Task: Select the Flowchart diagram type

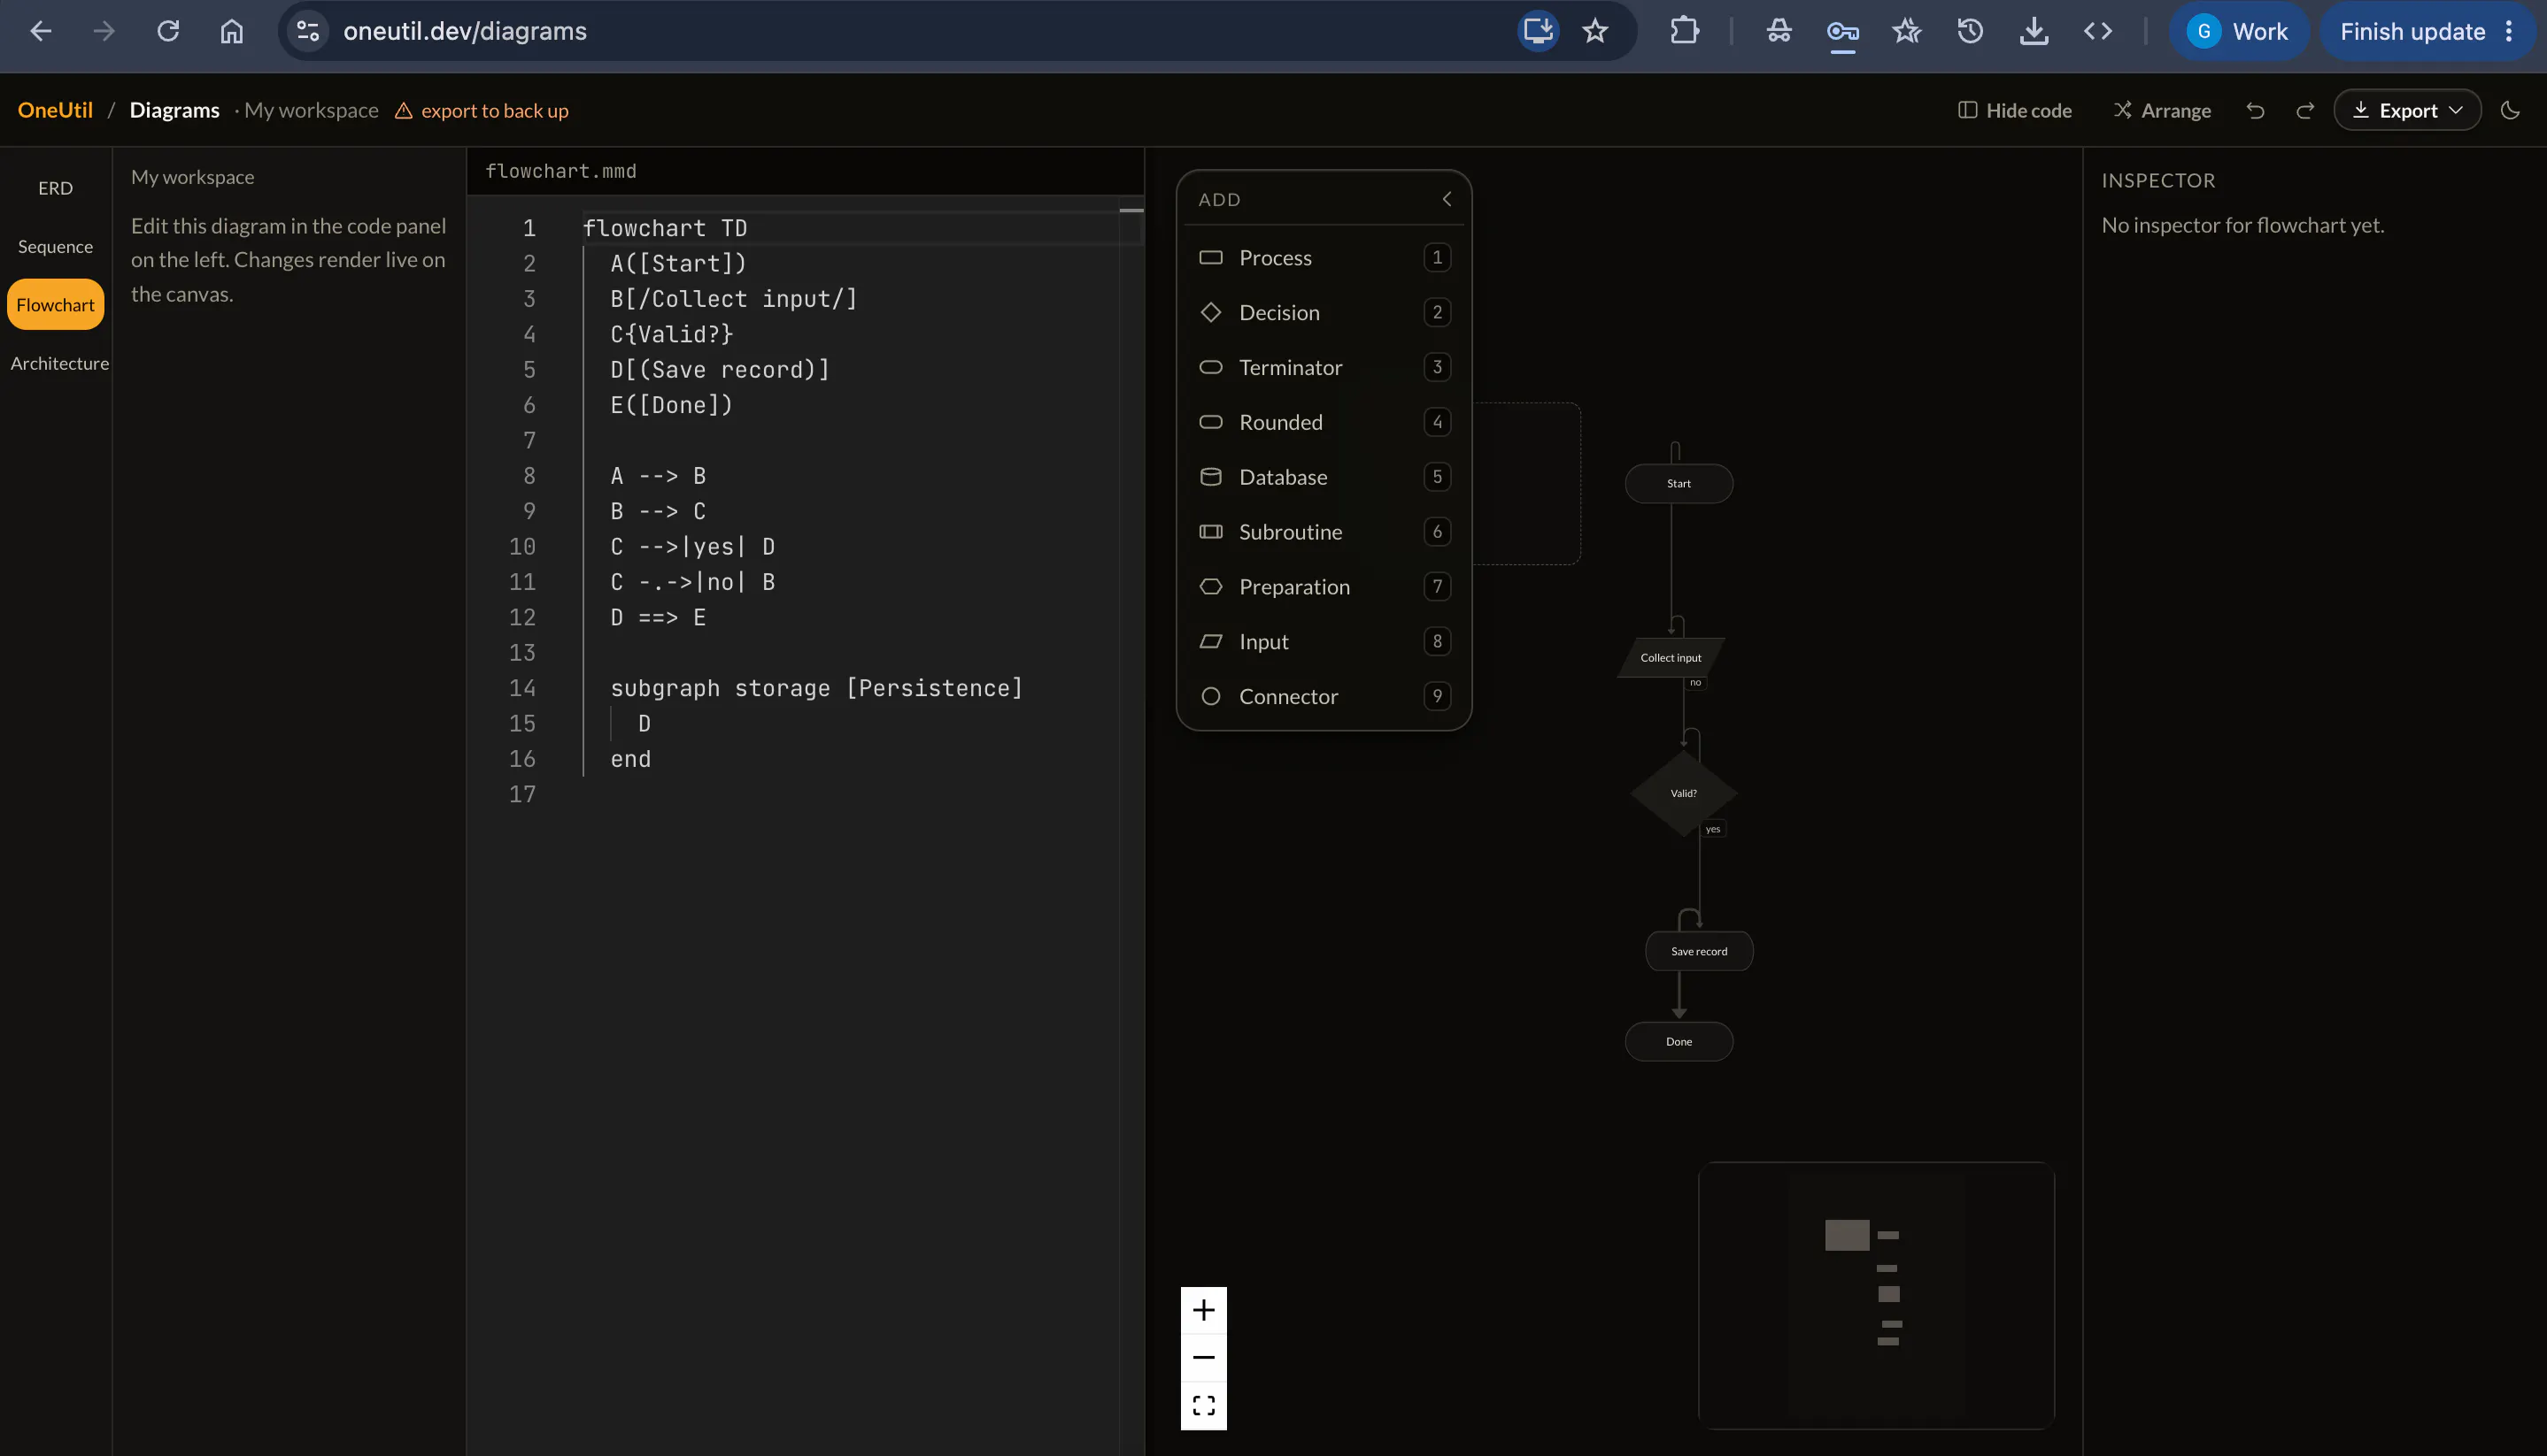Action: (x=55, y=304)
